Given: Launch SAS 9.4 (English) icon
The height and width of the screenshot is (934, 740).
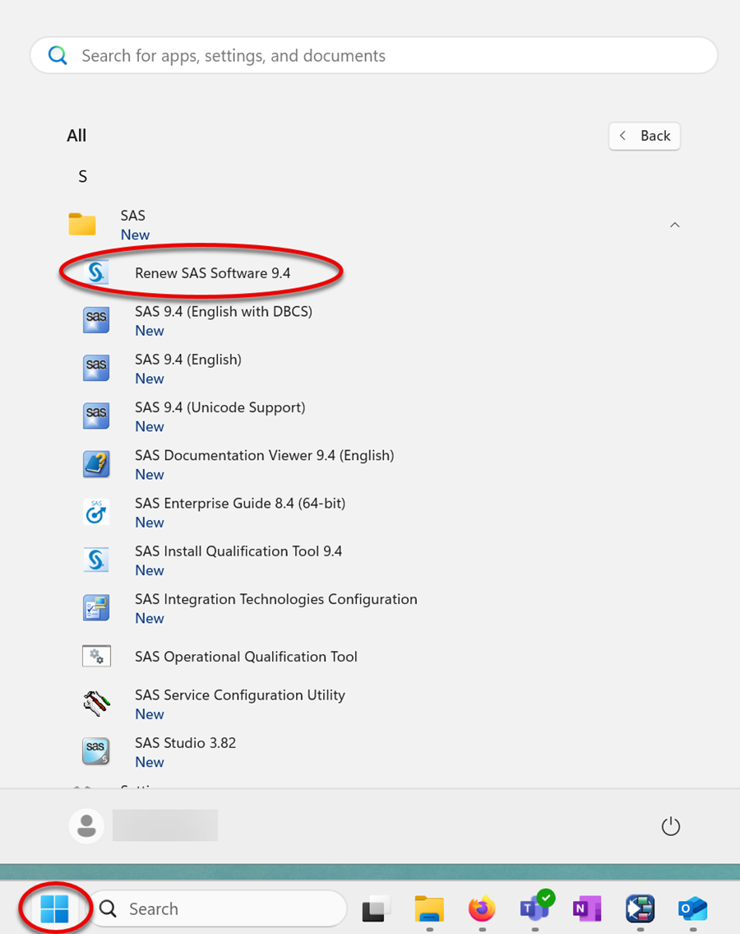Looking at the screenshot, I should pos(96,368).
